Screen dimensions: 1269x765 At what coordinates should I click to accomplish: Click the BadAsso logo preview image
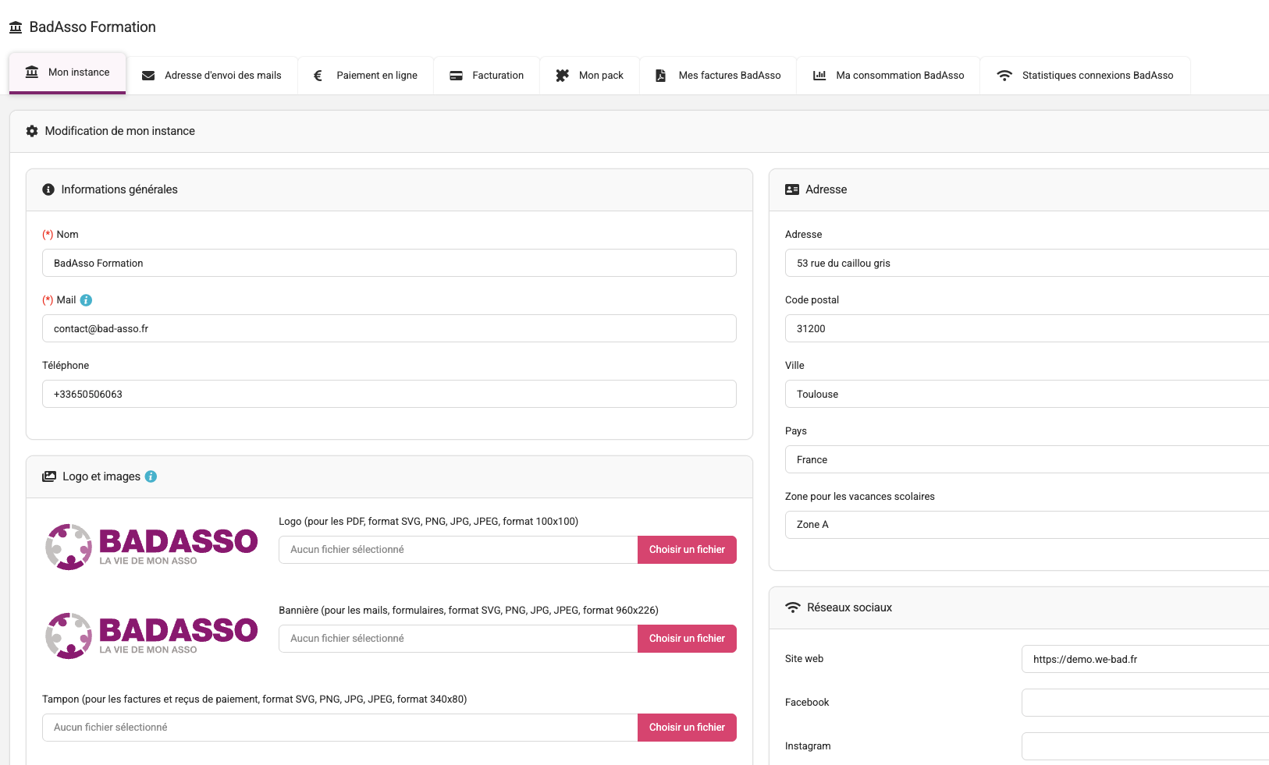point(151,547)
